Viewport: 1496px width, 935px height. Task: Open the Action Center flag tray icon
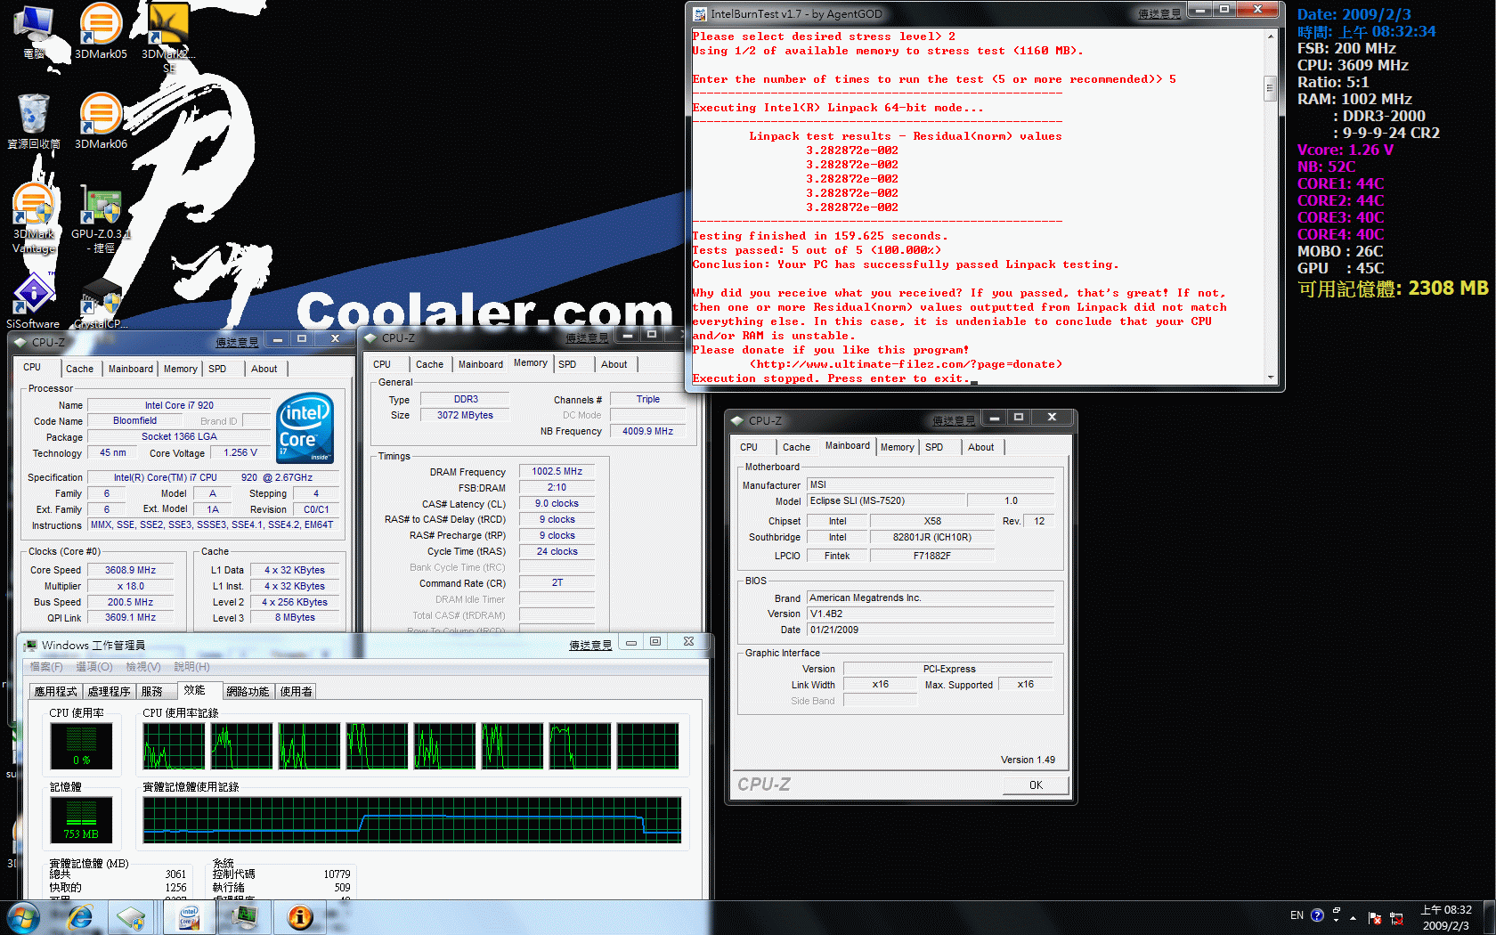pyautogui.click(x=1374, y=918)
